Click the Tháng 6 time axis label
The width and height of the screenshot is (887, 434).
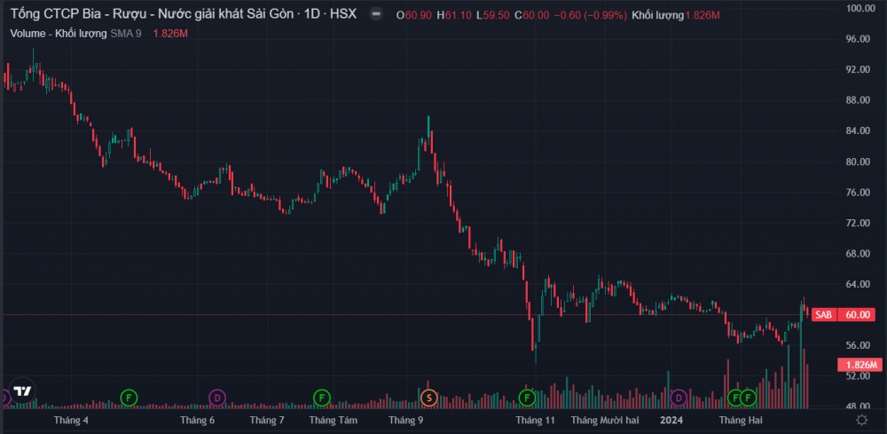(x=198, y=421)
